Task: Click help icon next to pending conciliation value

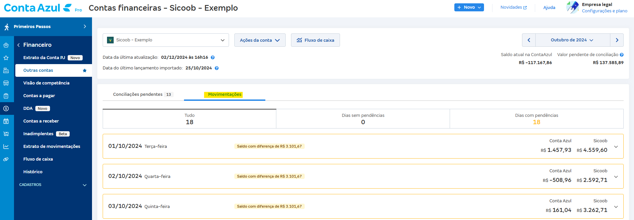Action: 622,55
